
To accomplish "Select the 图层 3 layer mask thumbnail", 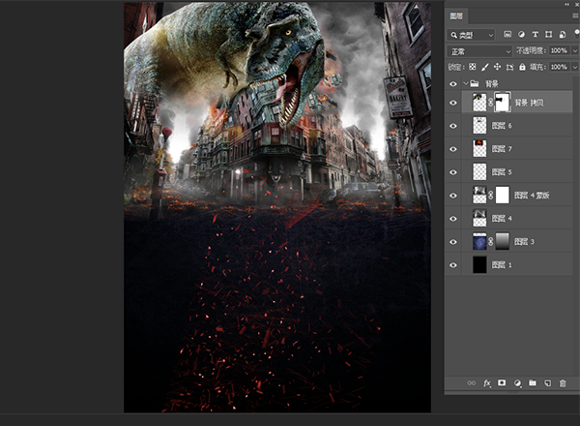I will pyautogui.click(x=501, y=241).
